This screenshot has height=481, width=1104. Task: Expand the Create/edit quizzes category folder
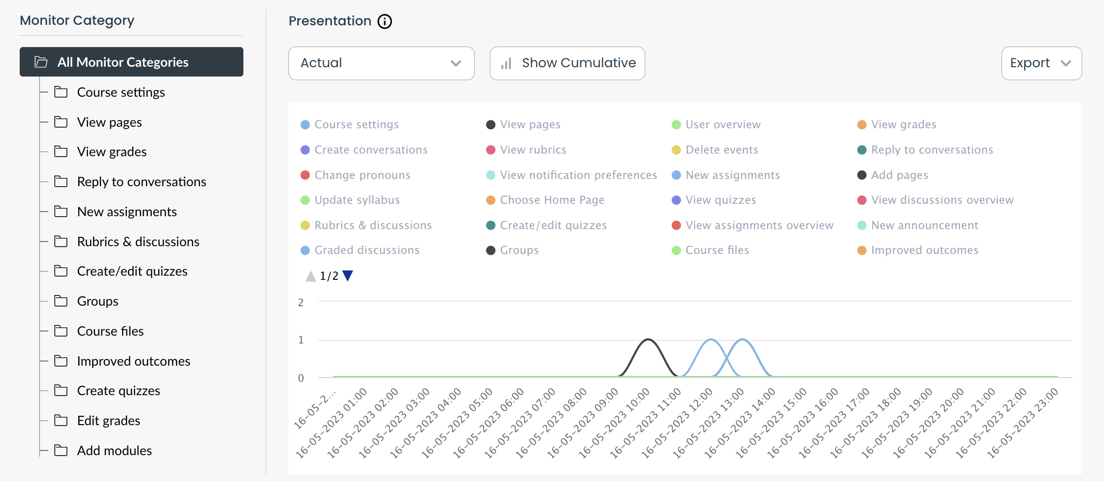click(x=132, y=271)
